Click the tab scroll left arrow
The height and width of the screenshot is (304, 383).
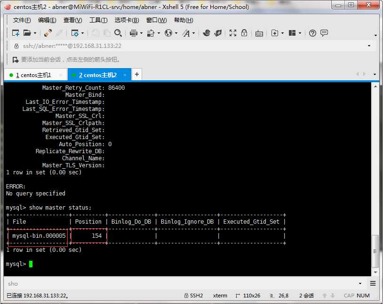[358, 74]
